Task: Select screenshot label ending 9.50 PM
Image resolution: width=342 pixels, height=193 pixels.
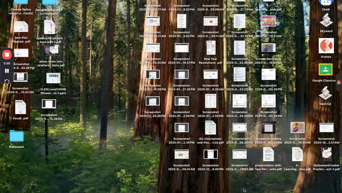Action: point(181,8)
